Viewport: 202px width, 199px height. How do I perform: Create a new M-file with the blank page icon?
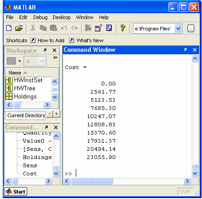[x=9, y=28]
